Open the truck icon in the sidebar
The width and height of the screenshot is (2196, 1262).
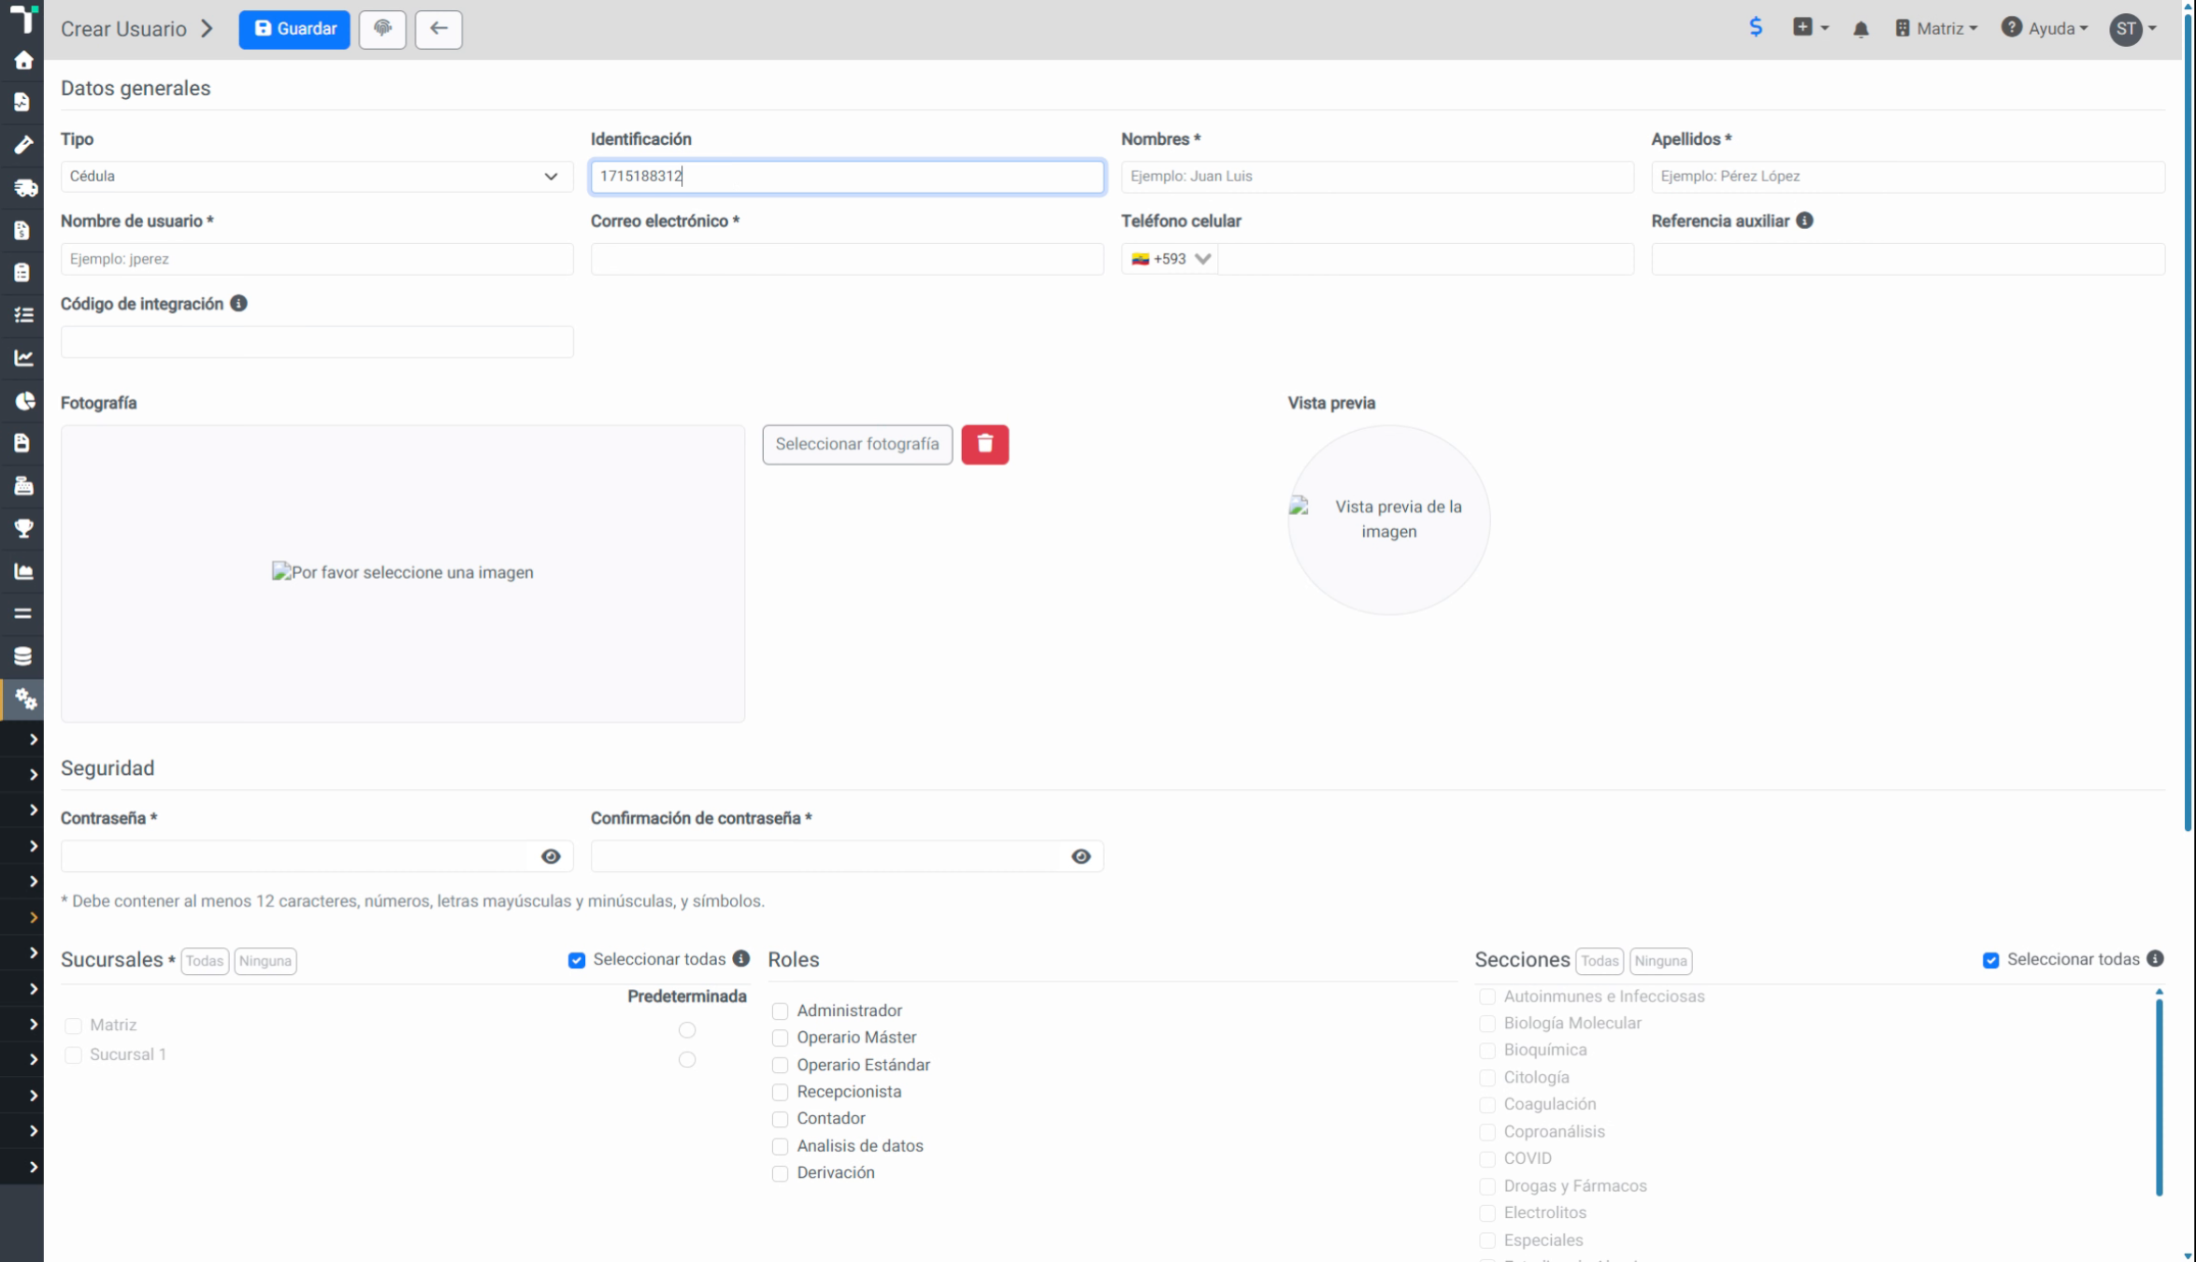coord(23,188)
